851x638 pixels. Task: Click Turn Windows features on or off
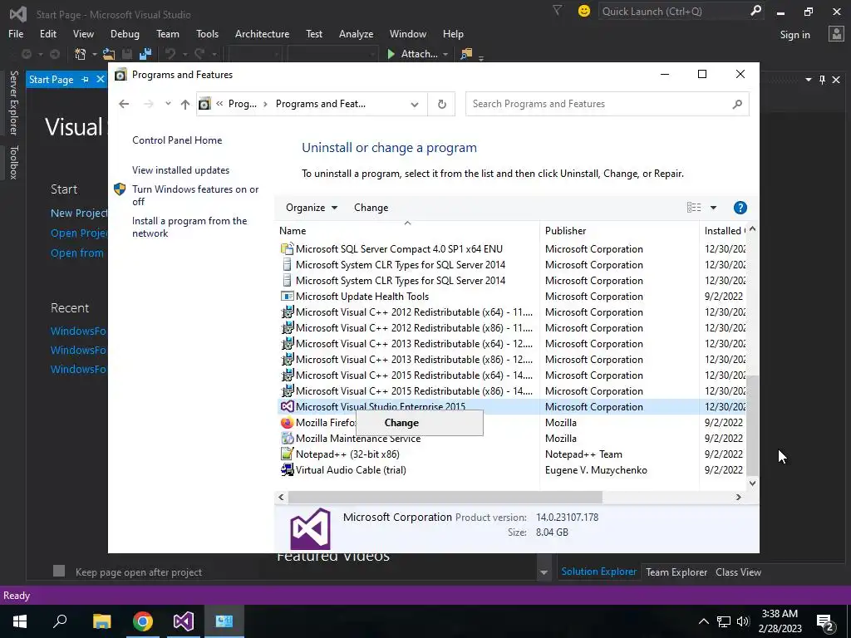point(195,195)
